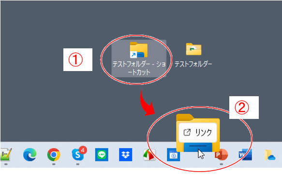Select テストフォルダー - ショートカット desktop icon
Image resolution: width=282 pixels, height=175 pixels.
139,58
